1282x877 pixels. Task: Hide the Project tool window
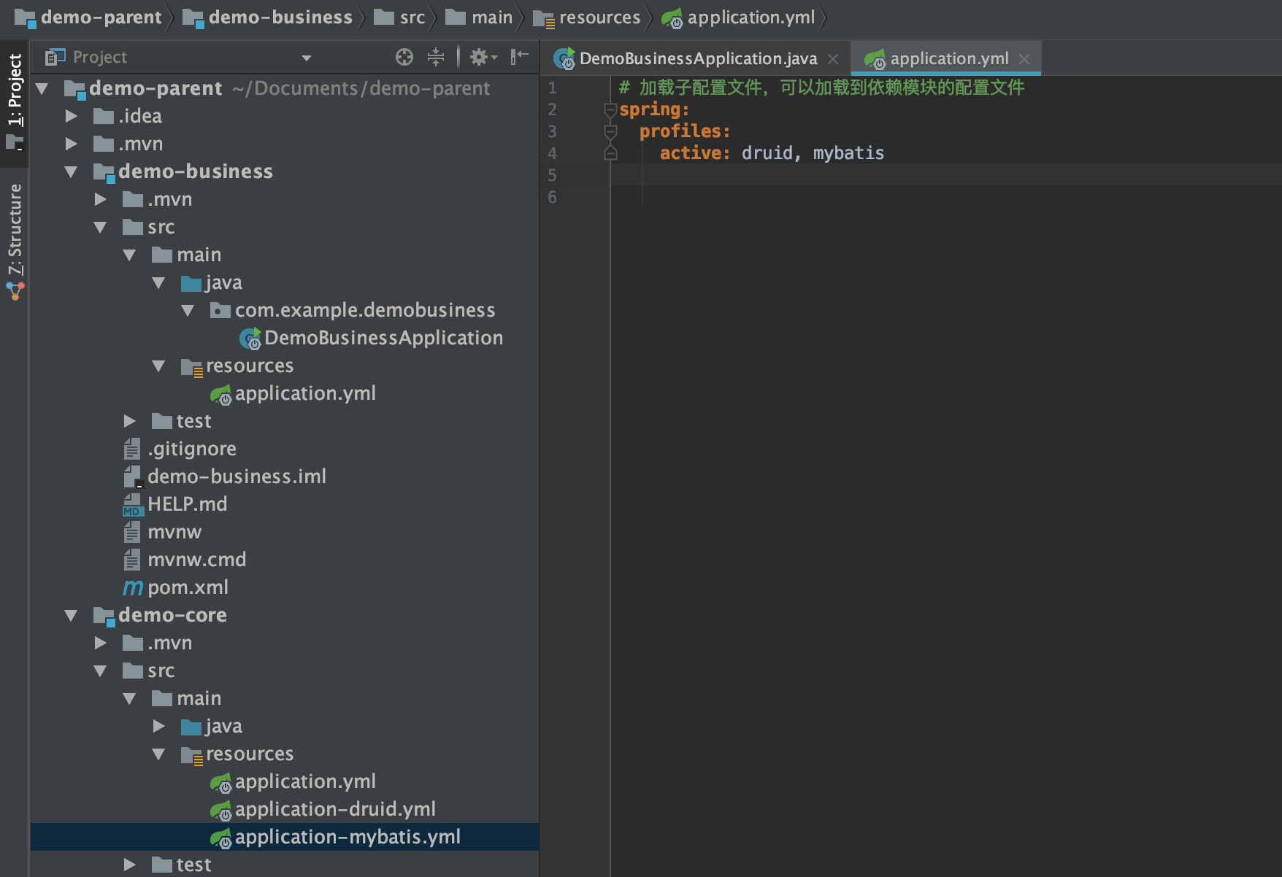(519, 57)
